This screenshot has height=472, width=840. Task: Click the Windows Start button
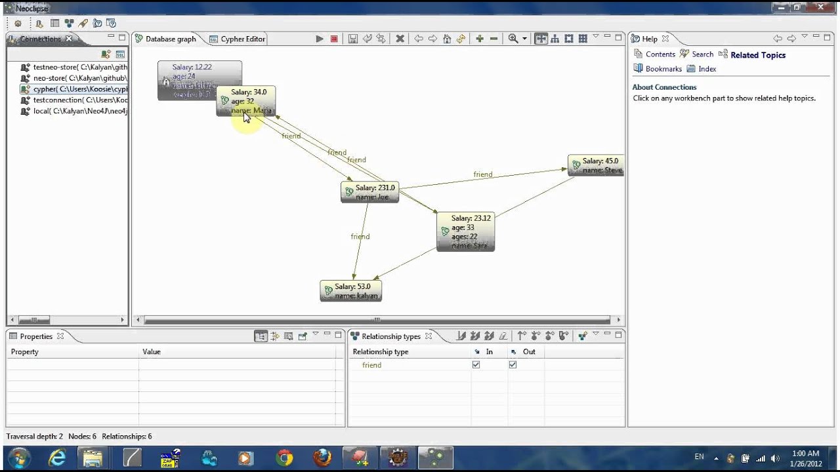18,458
